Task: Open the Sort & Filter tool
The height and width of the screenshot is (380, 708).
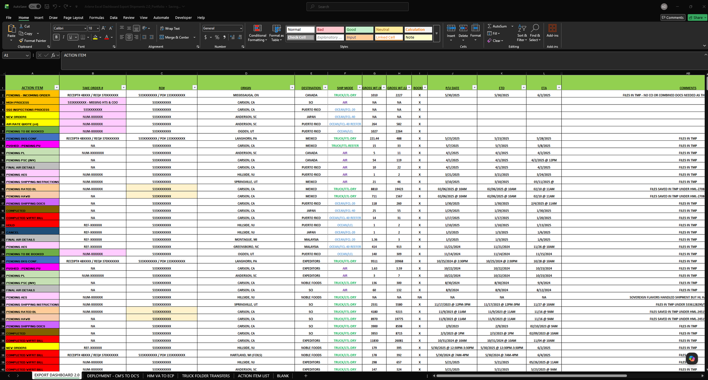Action: coord(522,33)
